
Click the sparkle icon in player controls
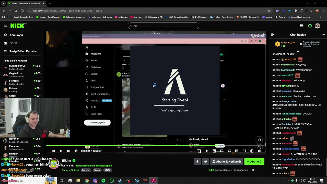click(x=207, y=151)
